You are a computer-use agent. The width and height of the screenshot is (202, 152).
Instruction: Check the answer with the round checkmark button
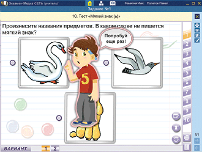click(x=176, y=116)
